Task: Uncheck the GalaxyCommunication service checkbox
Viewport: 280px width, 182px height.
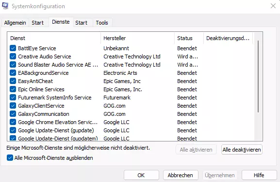Action: click(13, 114)
